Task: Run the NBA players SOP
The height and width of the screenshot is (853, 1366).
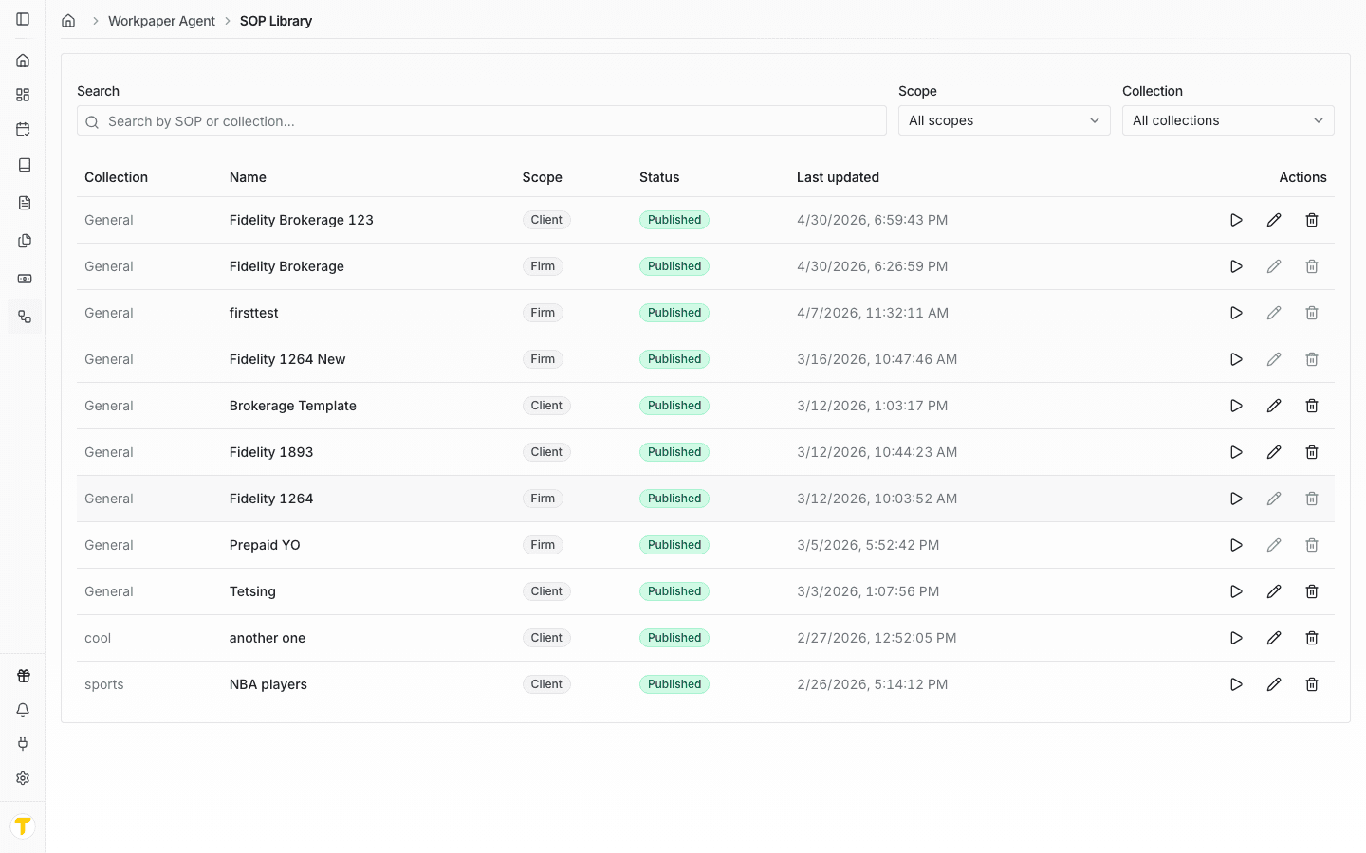Action: coord(1236,684)
